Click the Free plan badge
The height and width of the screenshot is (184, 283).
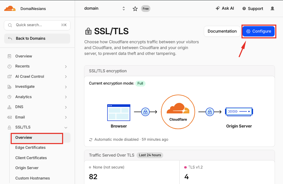pyautogui.click(x=146, y=8)
